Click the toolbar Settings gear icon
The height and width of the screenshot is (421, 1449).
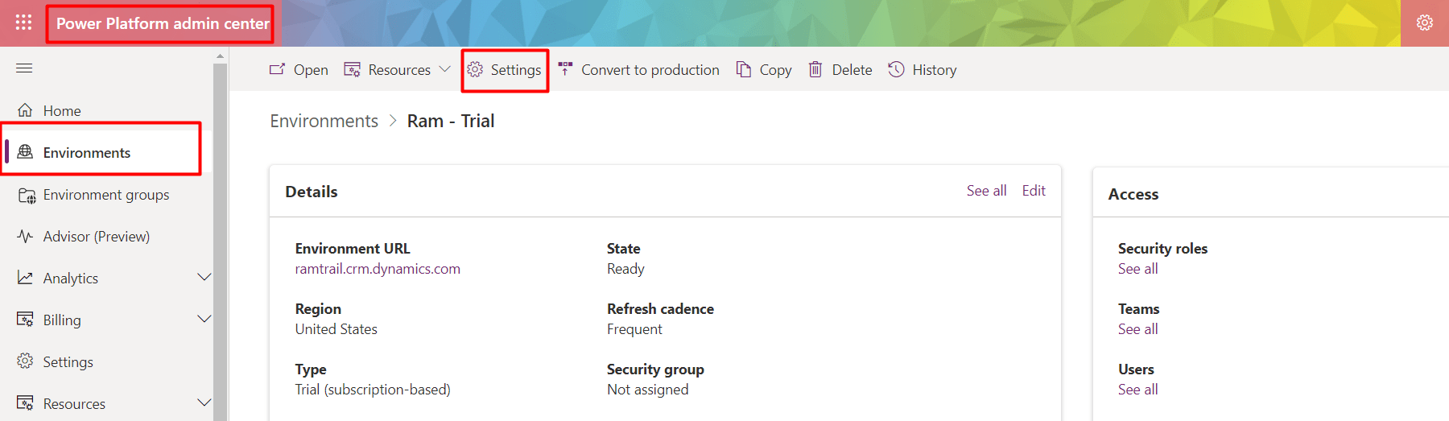[x=475, y=70]
